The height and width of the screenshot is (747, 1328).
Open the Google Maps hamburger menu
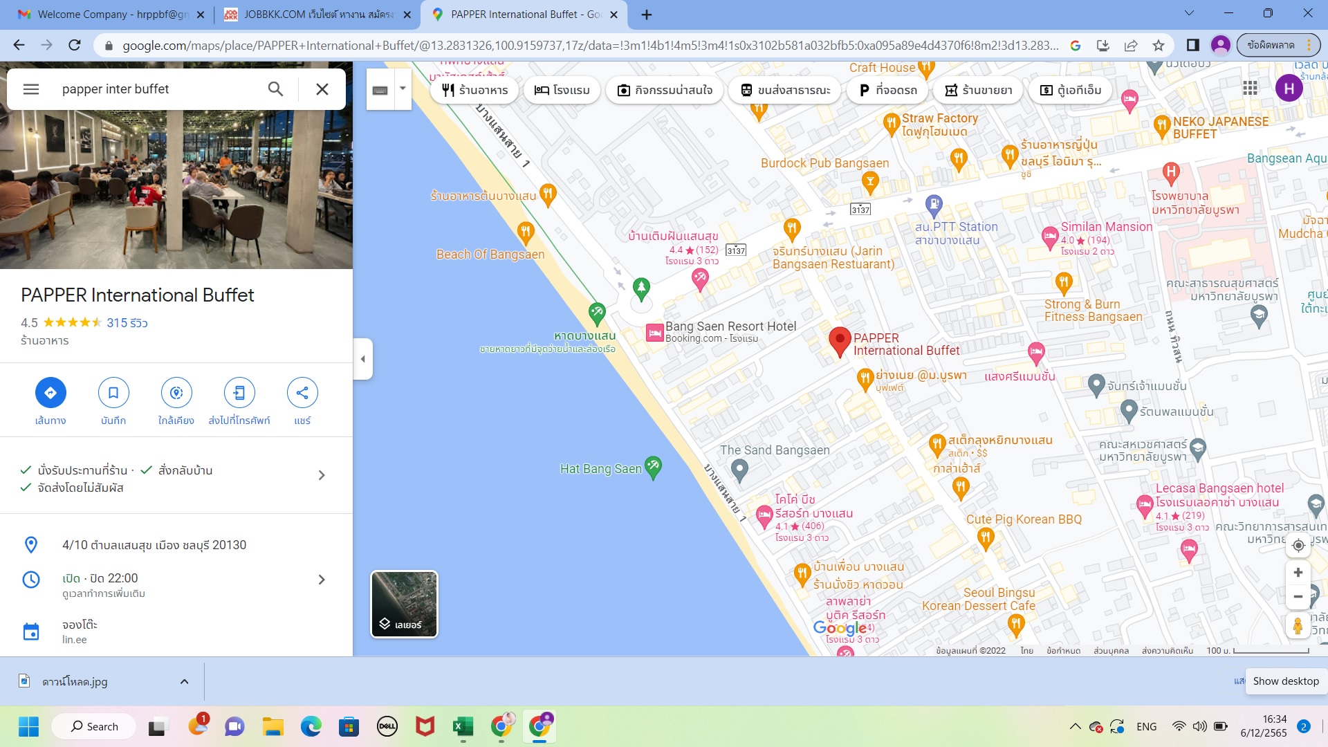[x=31, y=89]
